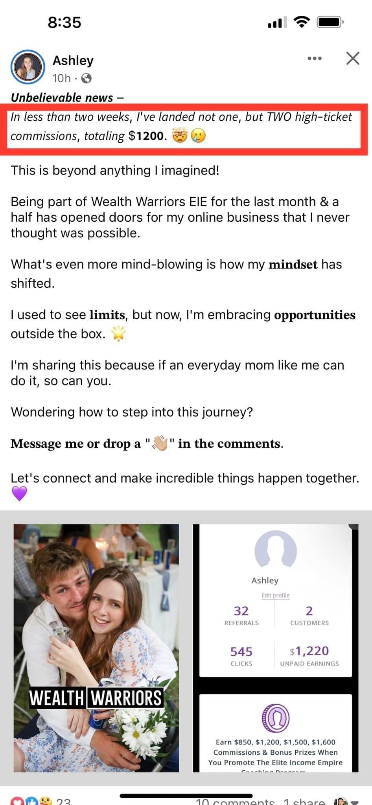
Task: Tap the purple coin commissions icon
Action: pyautogui.click(x=275, y=718)
